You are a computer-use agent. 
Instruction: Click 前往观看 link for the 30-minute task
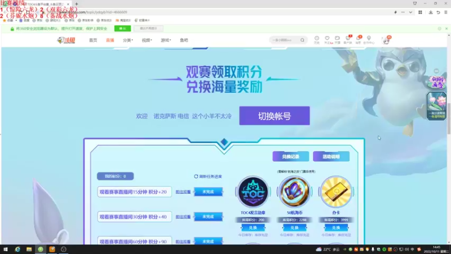coord(183,217)
